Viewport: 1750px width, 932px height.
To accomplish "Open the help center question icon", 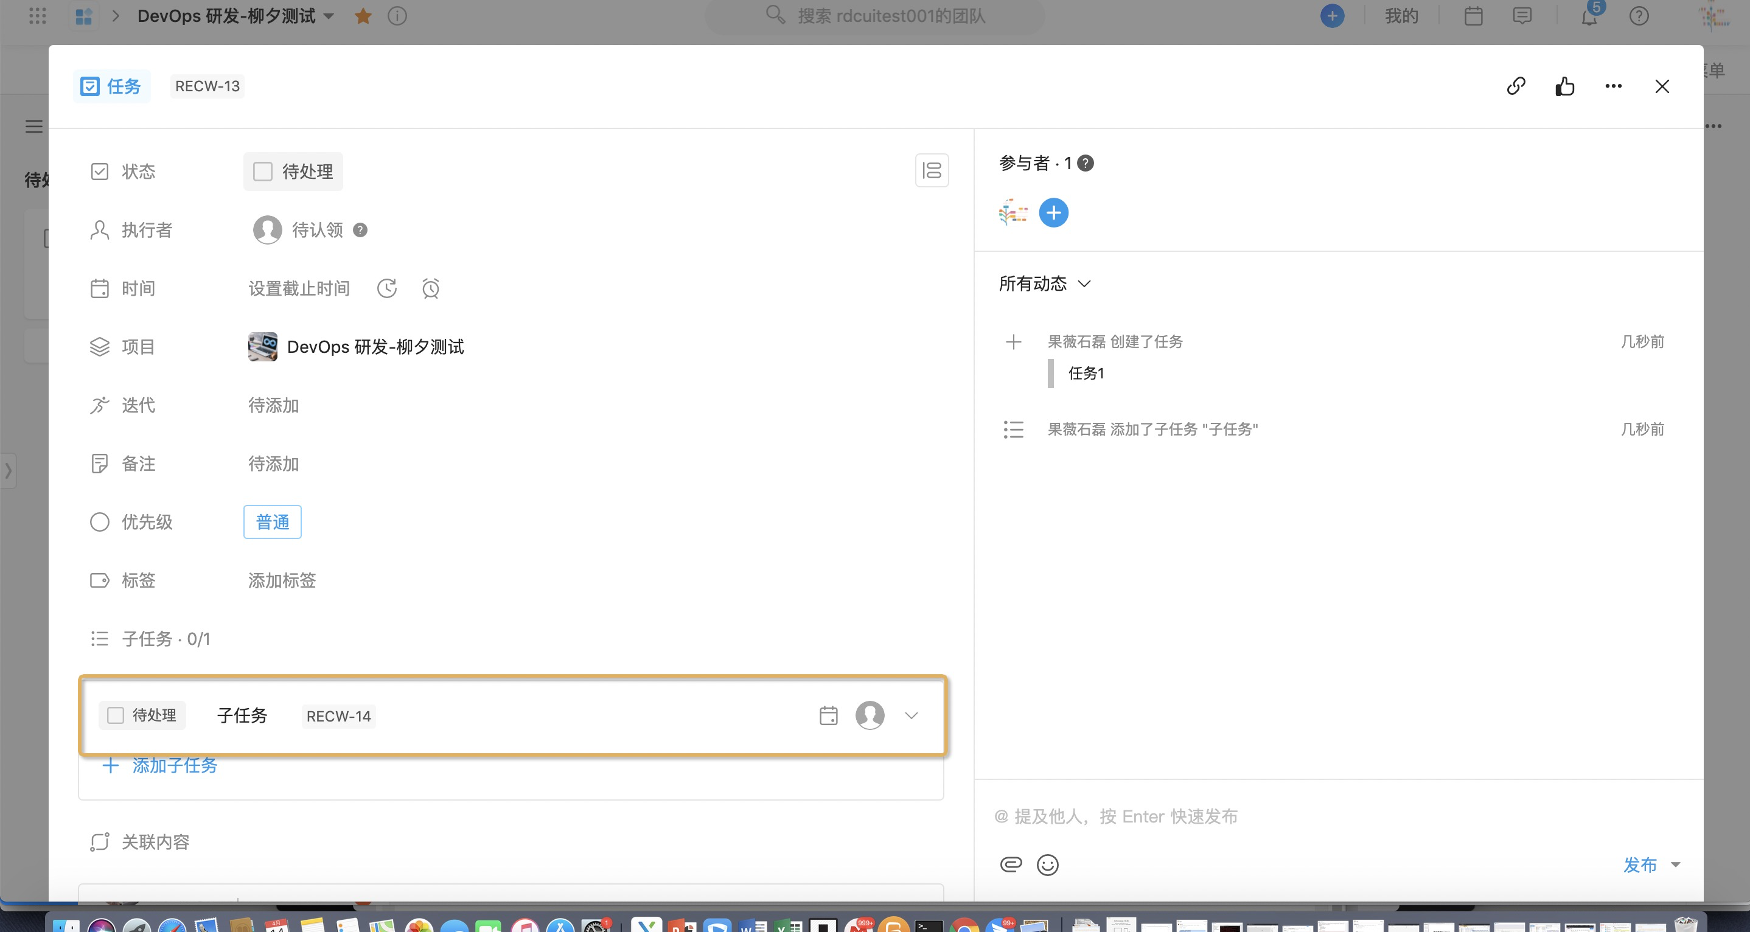I will point(1639,16).
